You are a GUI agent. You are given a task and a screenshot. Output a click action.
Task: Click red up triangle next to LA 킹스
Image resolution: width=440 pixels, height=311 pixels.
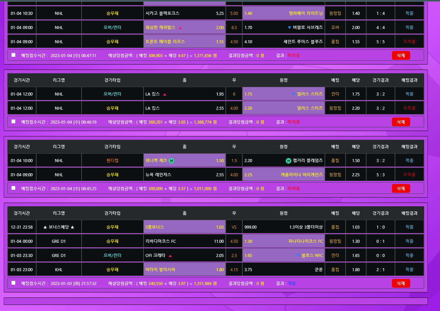[165, 94]
